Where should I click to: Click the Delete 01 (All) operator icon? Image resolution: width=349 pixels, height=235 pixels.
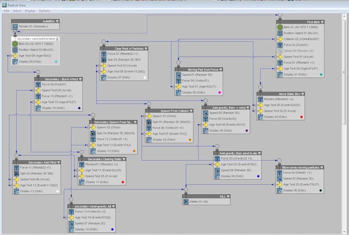coord(186,201)
